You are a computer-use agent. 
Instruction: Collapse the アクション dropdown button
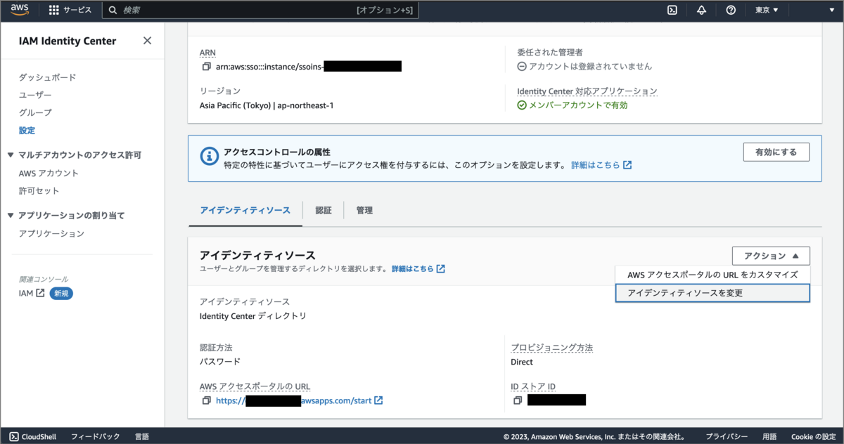tap(771, 256)
